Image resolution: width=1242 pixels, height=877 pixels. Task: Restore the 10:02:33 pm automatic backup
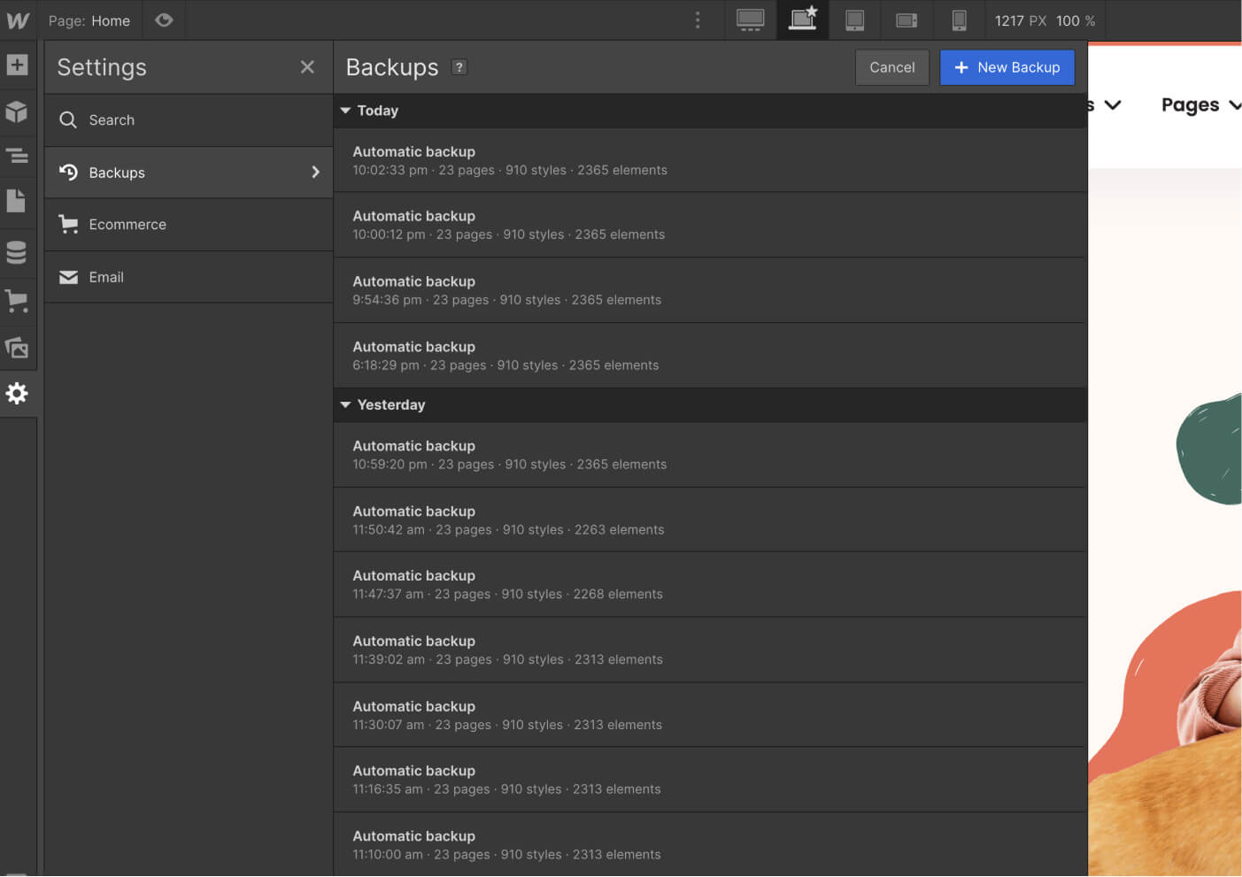(x=620, y=160)
